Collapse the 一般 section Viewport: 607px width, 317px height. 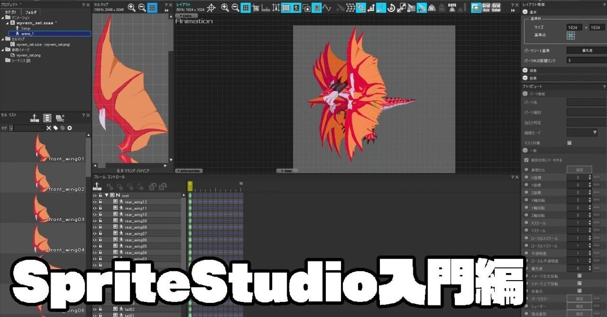(525, 151)
